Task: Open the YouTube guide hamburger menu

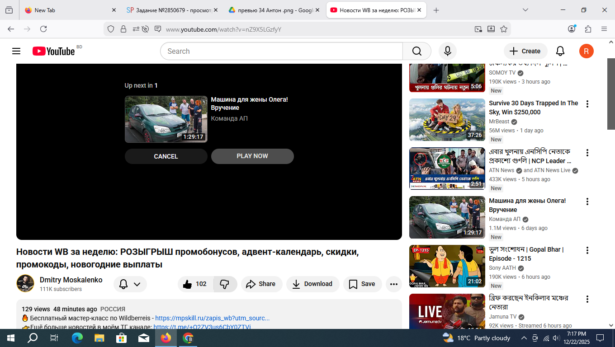Action: (x=16, y=51)
